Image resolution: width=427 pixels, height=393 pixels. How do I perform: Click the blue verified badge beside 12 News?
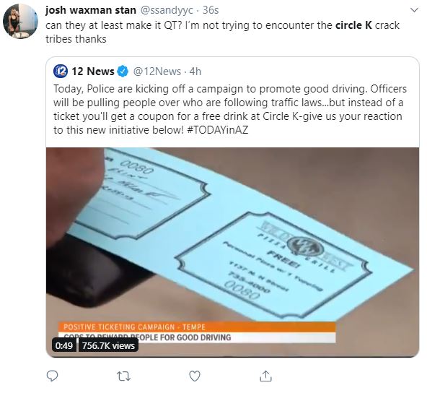(x=123, y=72)
